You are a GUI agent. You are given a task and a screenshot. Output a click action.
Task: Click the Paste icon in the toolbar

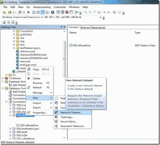(x=24, y=12)
